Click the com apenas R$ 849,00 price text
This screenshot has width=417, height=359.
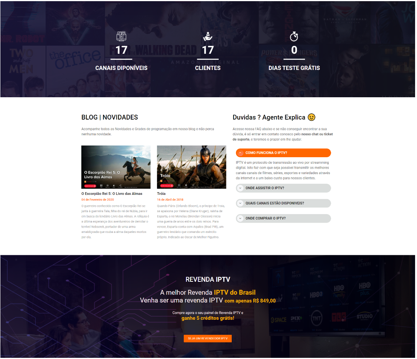250,301
